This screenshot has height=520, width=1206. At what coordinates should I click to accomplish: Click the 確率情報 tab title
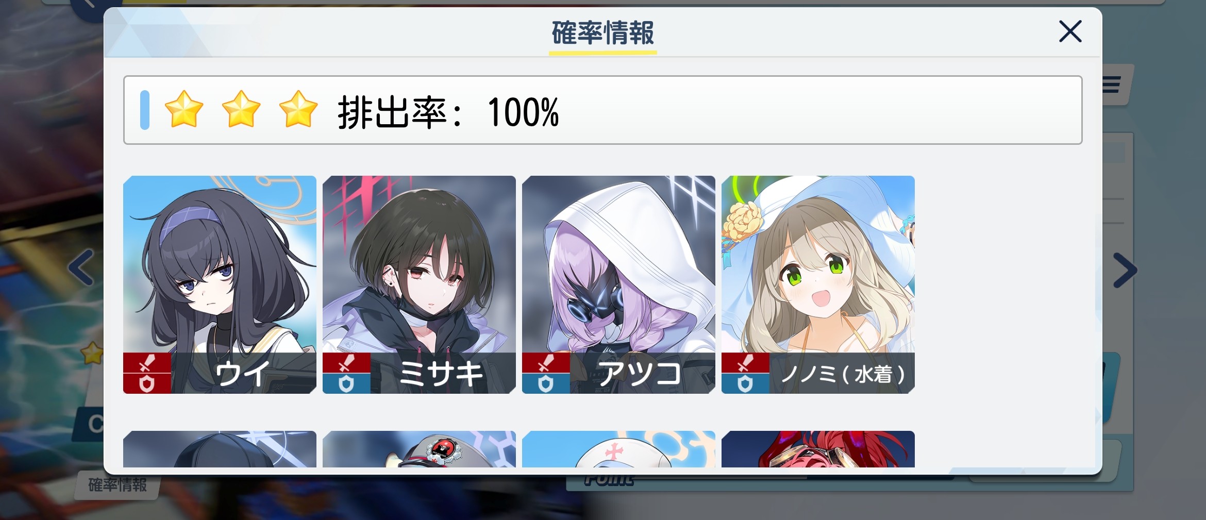602,33
